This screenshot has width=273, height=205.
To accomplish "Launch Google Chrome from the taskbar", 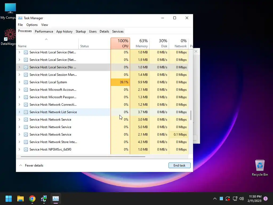I will point(32,199).
